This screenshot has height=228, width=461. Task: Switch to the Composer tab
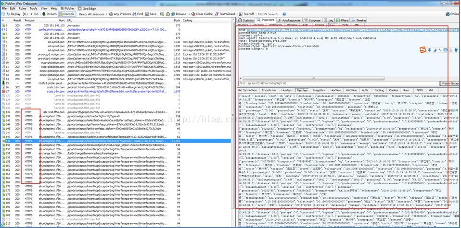coord(312,21)
